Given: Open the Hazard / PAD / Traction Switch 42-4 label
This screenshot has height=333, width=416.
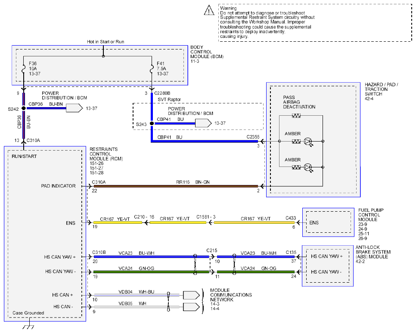Looking at the screenshot, I should pyautogui.click(x=381, y=92).
